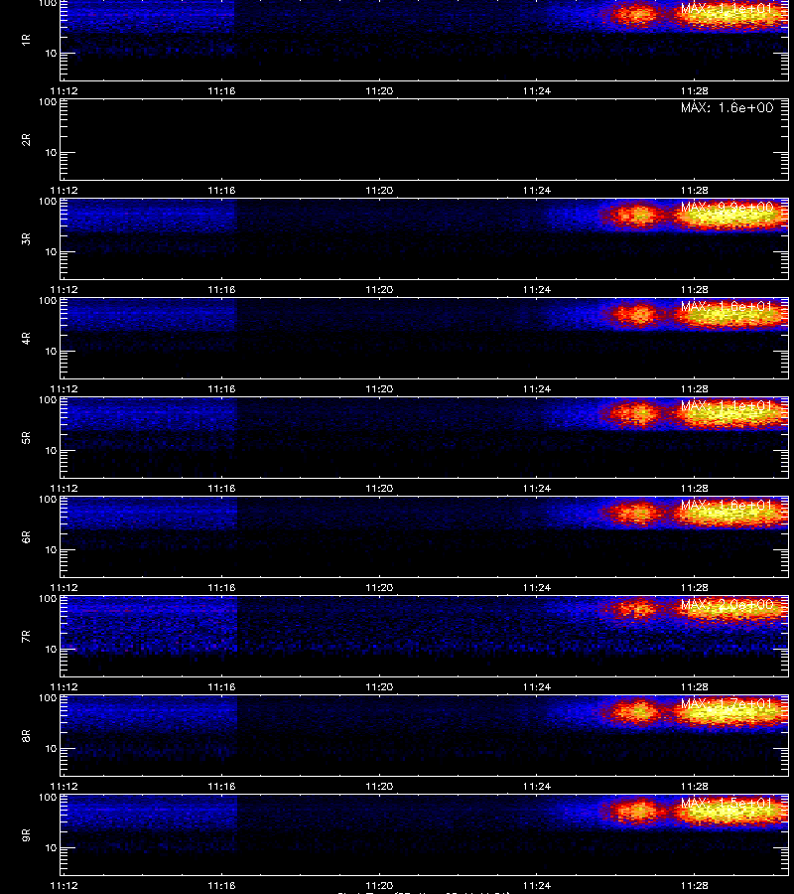Click the 2R panel axis label
Screen dimensions: 794x894
click(x=26, y=140)
